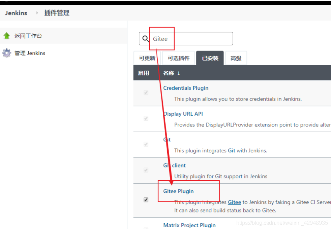Click the sort arrow next to 名称
This screenshot has height=229, width=331.
(x=179, y=73)
